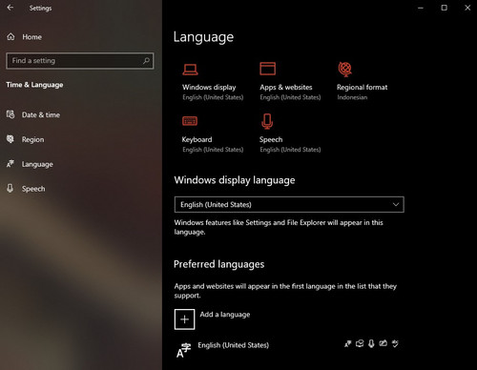The image size is (477, 370).
Task: Click the Region globe icon in sidebar
Action: tap(10, 139)
